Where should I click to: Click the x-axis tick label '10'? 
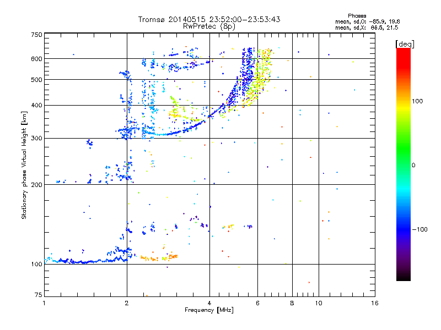pyautogui.click(x=319, y=303)
